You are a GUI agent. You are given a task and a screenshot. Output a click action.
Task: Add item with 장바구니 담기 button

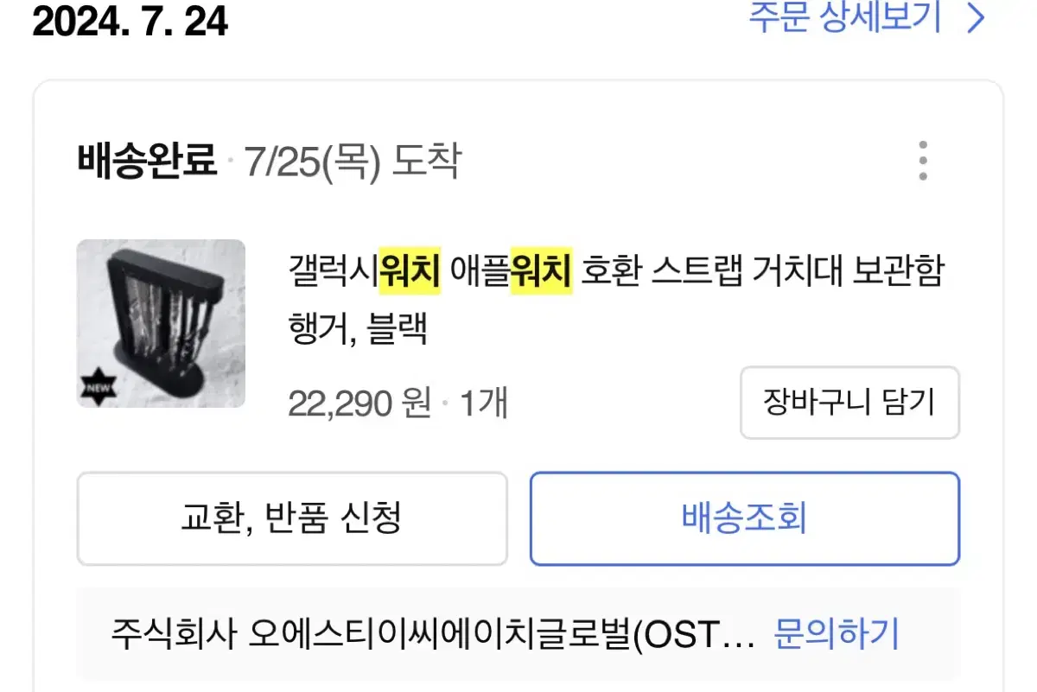849,403
